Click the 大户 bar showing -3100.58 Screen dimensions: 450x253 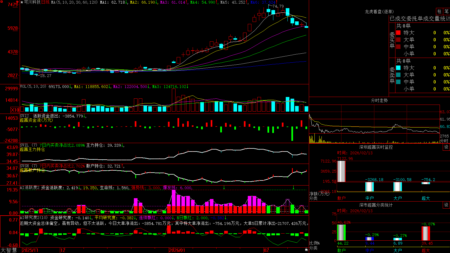398,186
